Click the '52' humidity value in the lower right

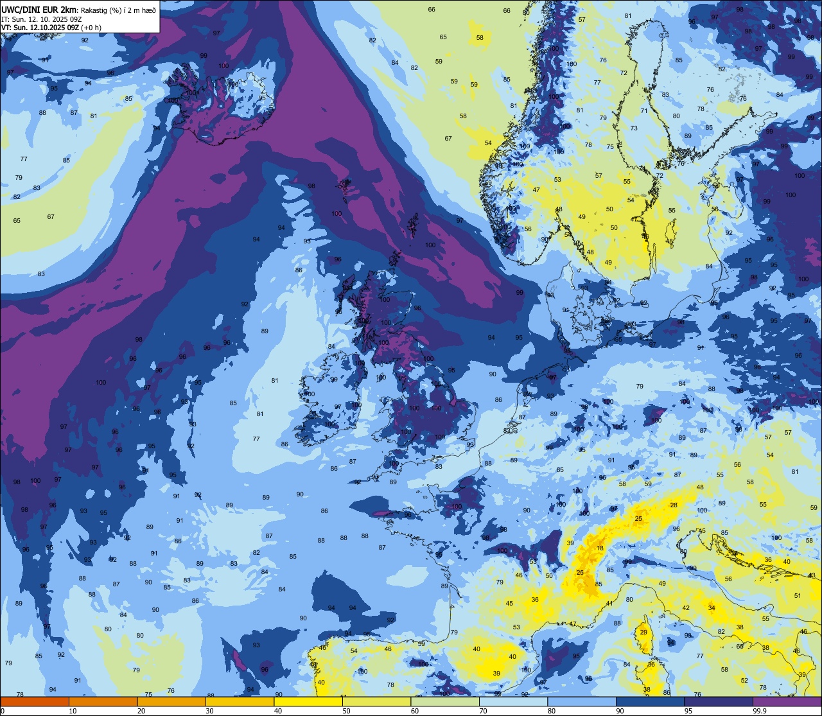[x=744, y=681]
